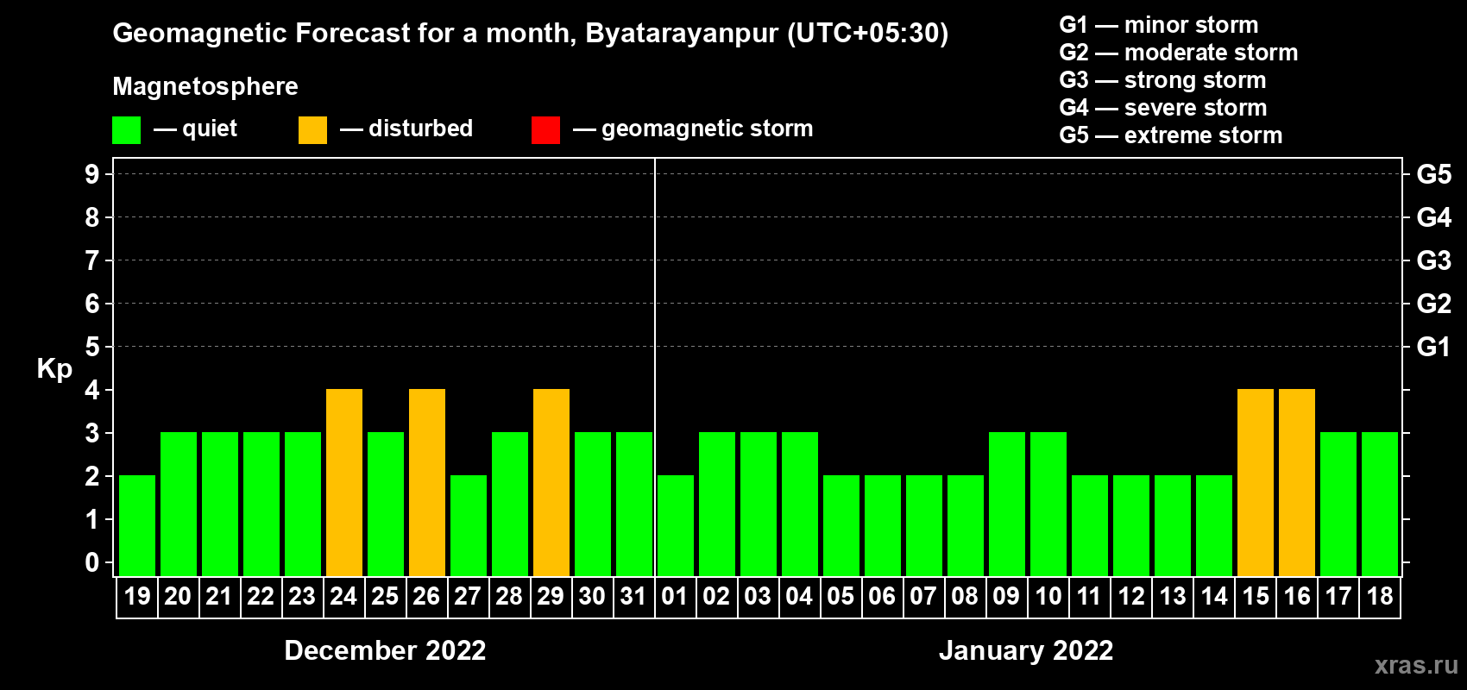Click the 'G1 — minor storm' legend text
1467x690 pixels.
coord(1159,25)
